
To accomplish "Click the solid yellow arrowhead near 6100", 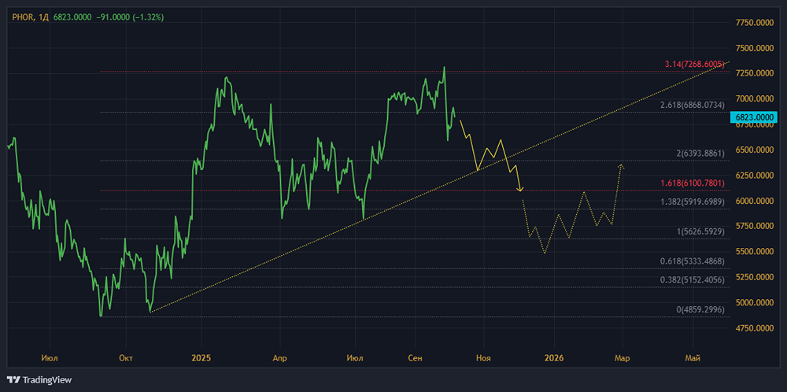I will click(x=519, y=188).
